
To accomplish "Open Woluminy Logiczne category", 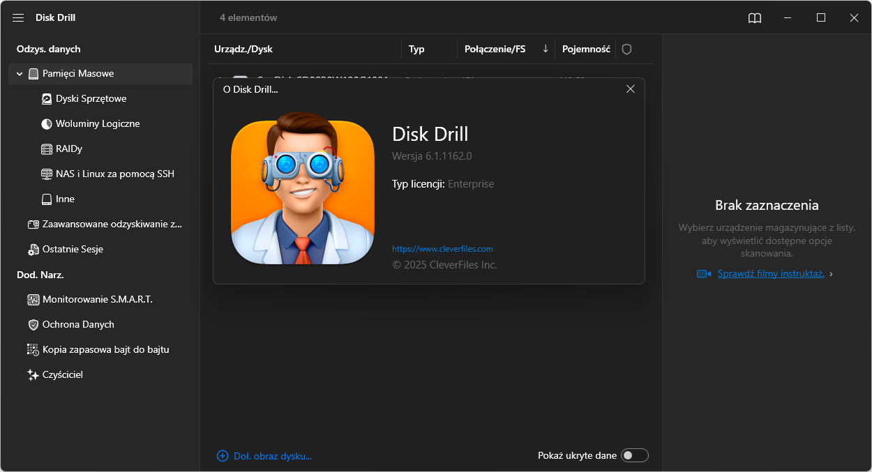I will [x=98, y=124].
